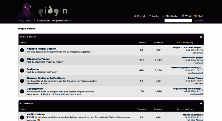Click the dot icon beside GTK+ subforum
The height and width of the screenshot is (121, 222).
(x=41, y=84)
